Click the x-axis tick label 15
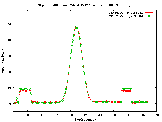Screen dimensions: 162x122 tap(57, 115)
